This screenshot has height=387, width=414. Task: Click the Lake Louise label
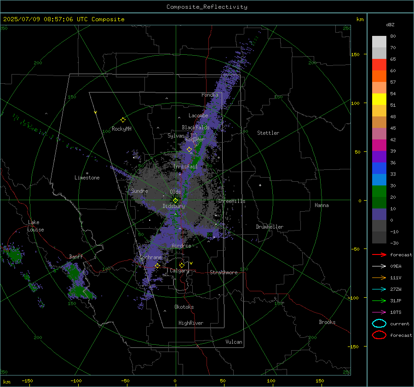[x=35, y=226]
